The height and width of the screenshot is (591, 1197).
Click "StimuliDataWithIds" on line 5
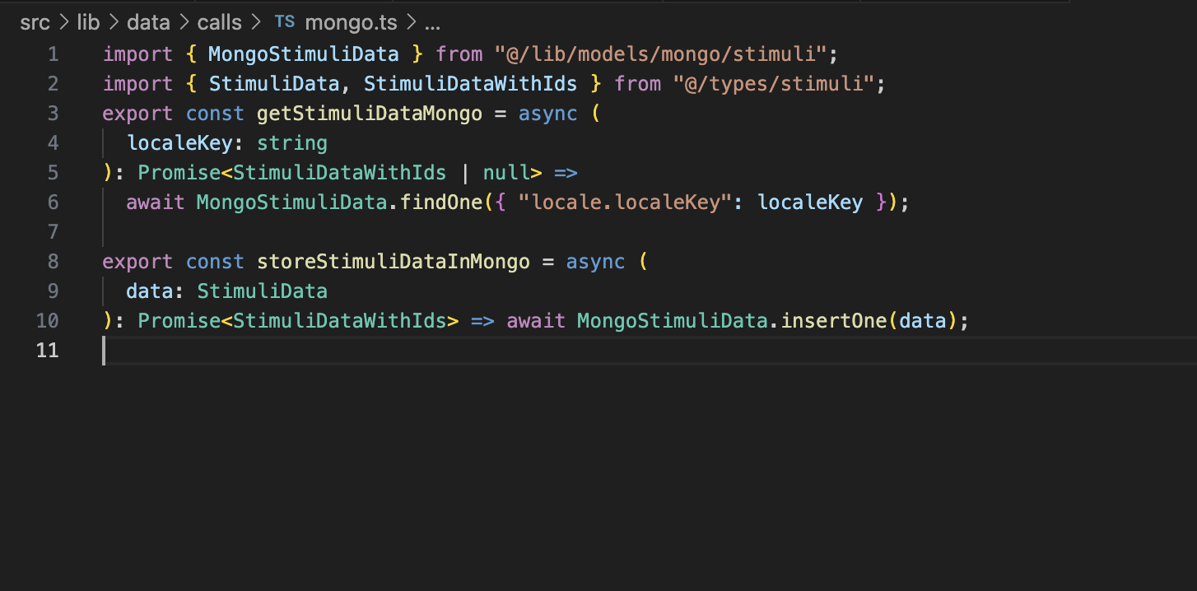tap(340, 173)
